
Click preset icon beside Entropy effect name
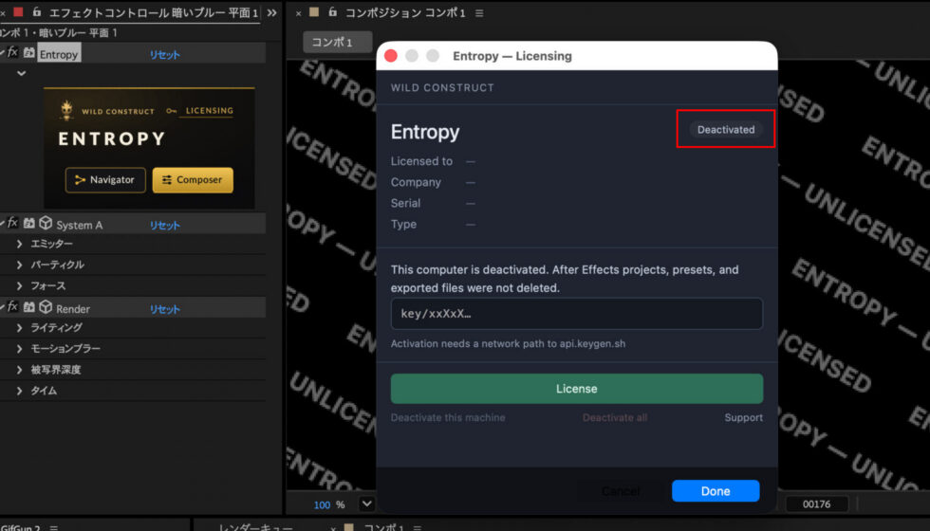(29, 53)
